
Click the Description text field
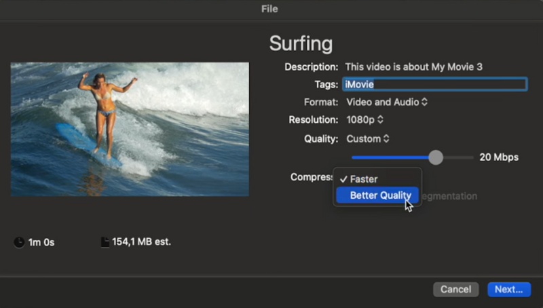[x=413, y=67]
